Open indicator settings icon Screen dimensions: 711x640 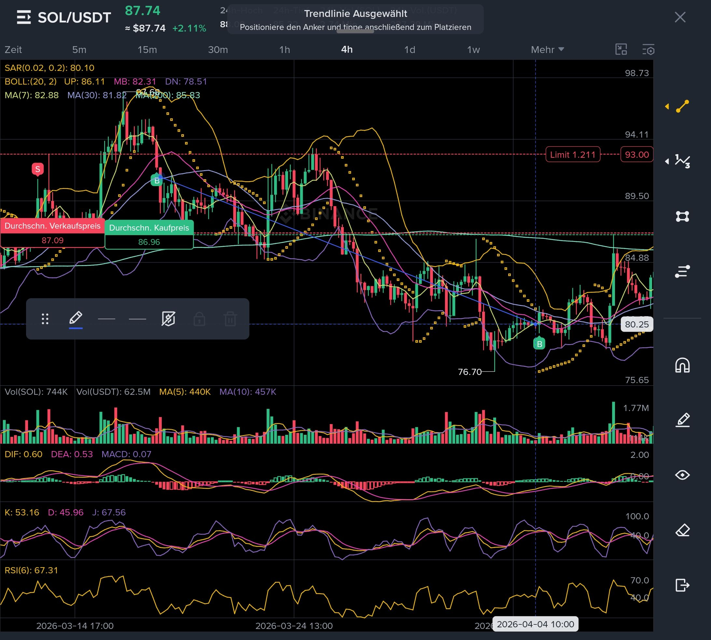[648, 49]
